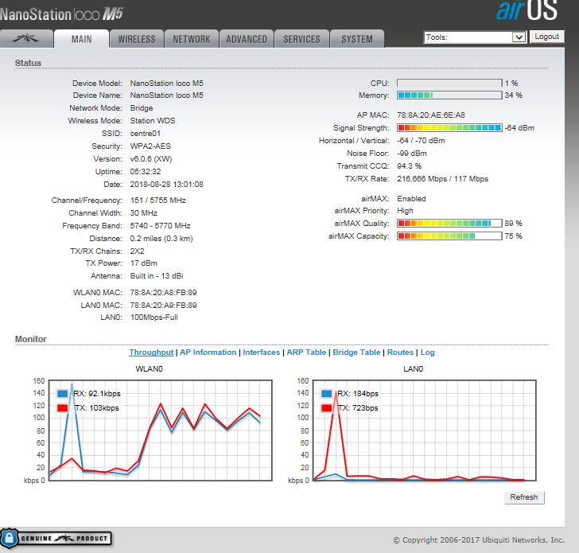Click the LAN0 speed 100Mbps-Full

coord(154,317)
